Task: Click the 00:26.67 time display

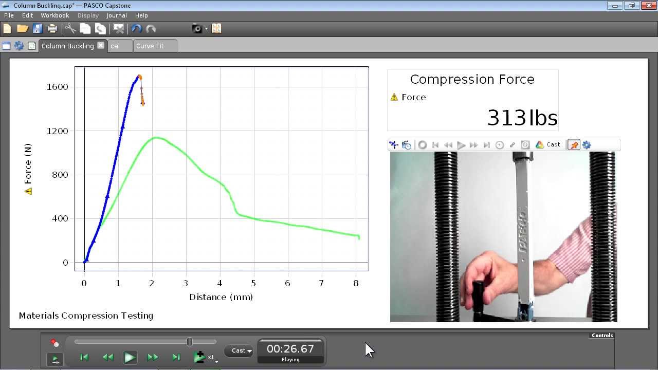Action: point(290,349)
